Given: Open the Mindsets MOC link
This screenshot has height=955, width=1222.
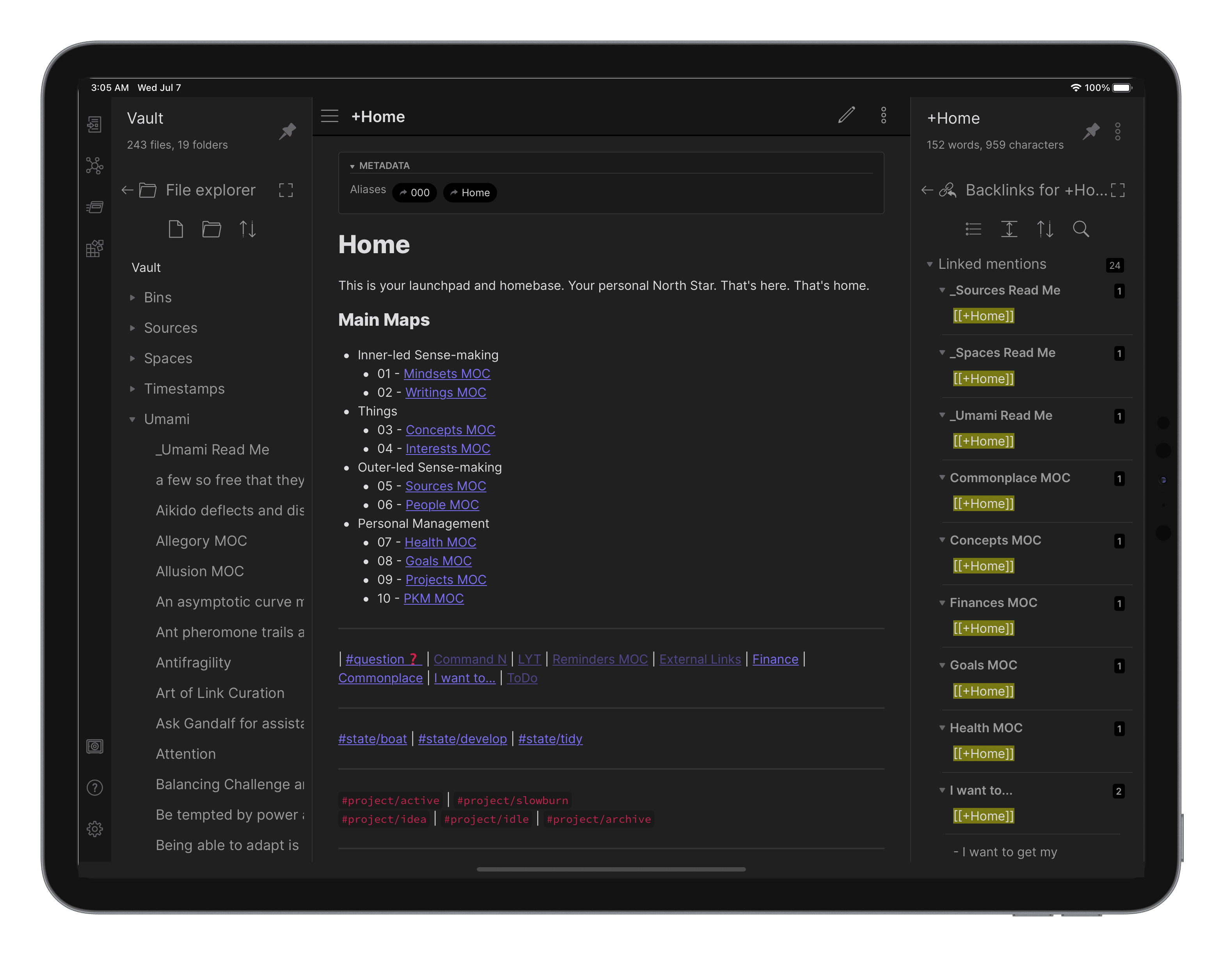Looking at the screenshot, I should point(446,374).
